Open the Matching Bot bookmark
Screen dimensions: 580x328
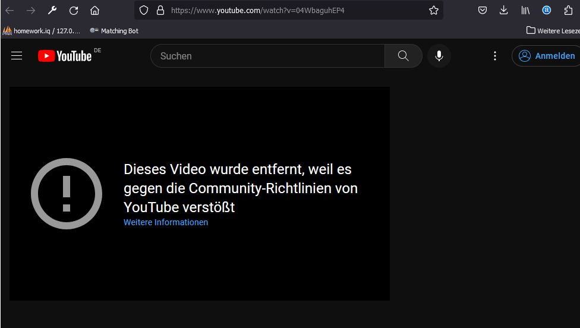114,30
